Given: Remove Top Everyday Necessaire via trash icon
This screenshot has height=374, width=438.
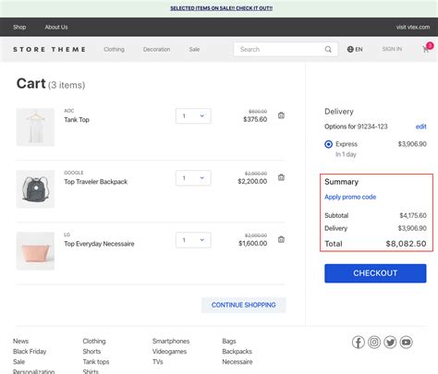Looking at the screenshot, I should (x=281, y=239).
